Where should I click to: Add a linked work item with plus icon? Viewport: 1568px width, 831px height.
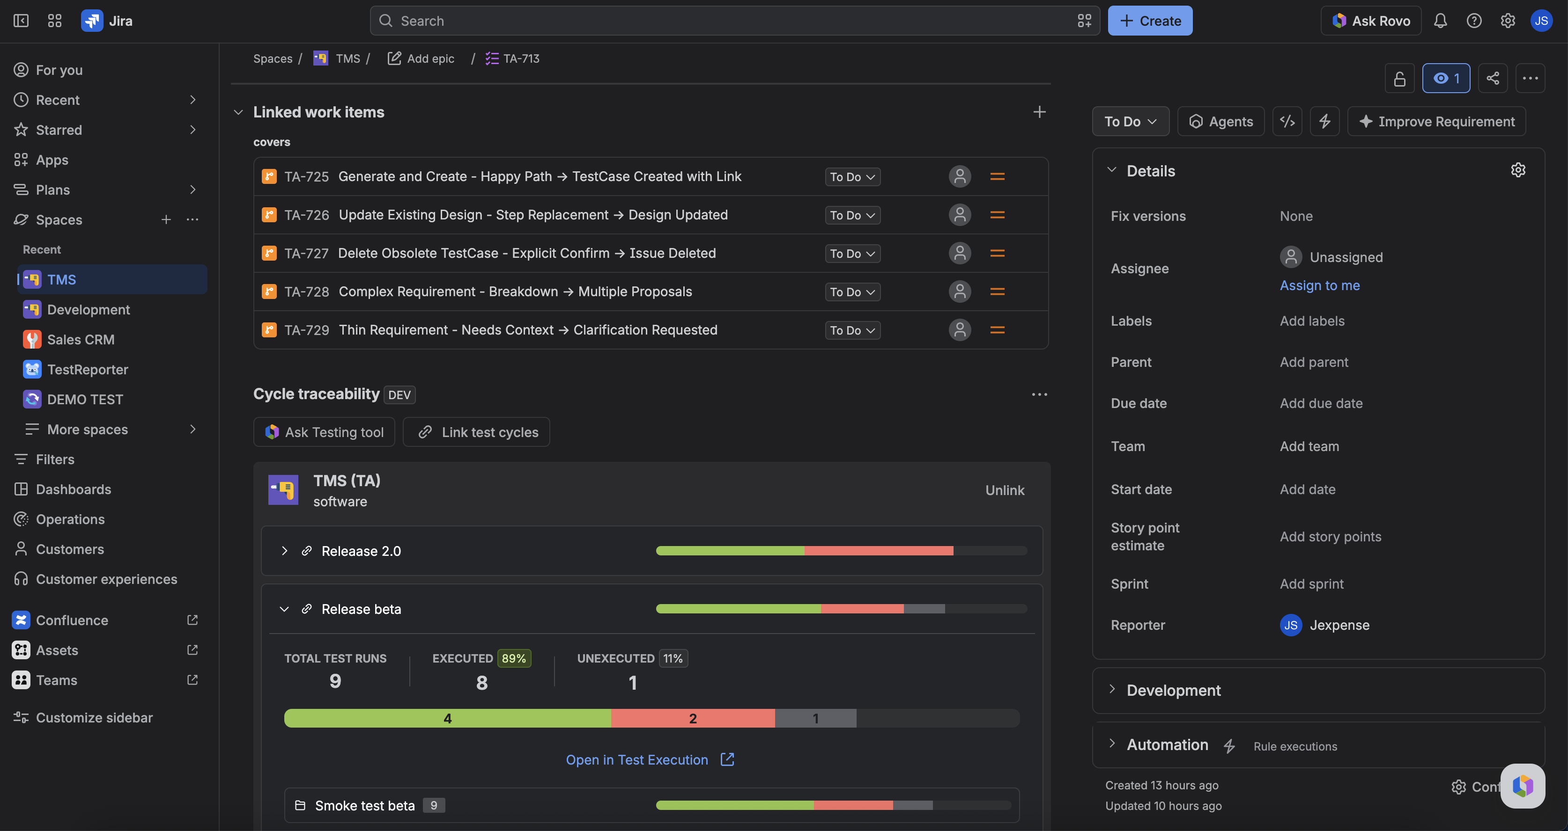1039,112
